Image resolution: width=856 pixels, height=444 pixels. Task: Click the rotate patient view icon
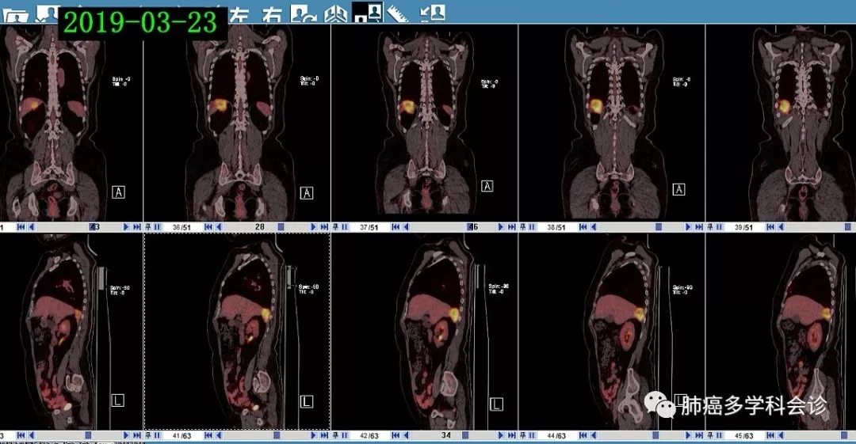pyautogui.click(x=301, y=12)
